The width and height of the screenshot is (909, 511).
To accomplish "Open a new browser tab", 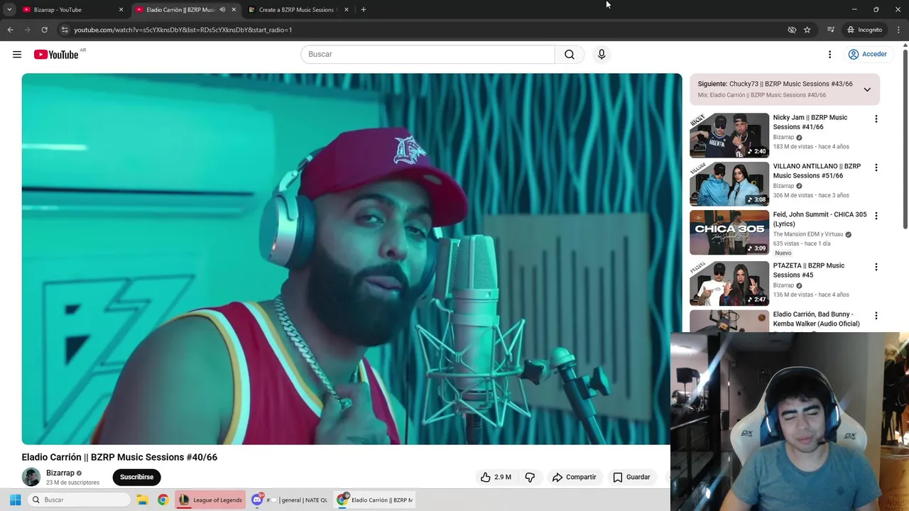I will pos(363,10).
